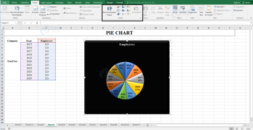This screenshot has height=130, width=253.
Task: Open the File tab
Action: (5, 2)
